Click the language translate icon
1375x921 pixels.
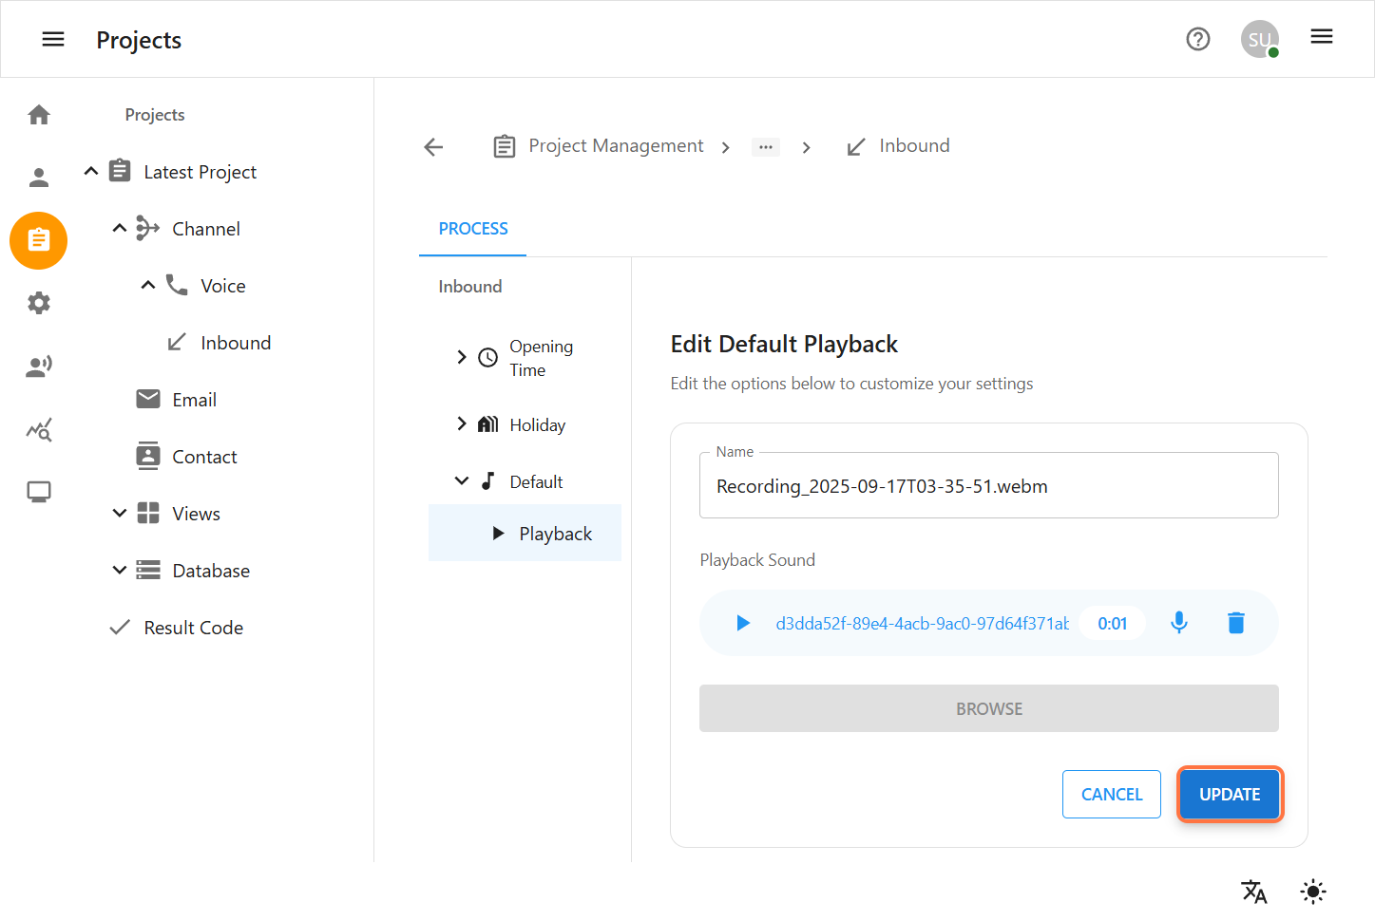pyautogui.click(x=1253, y=891)
